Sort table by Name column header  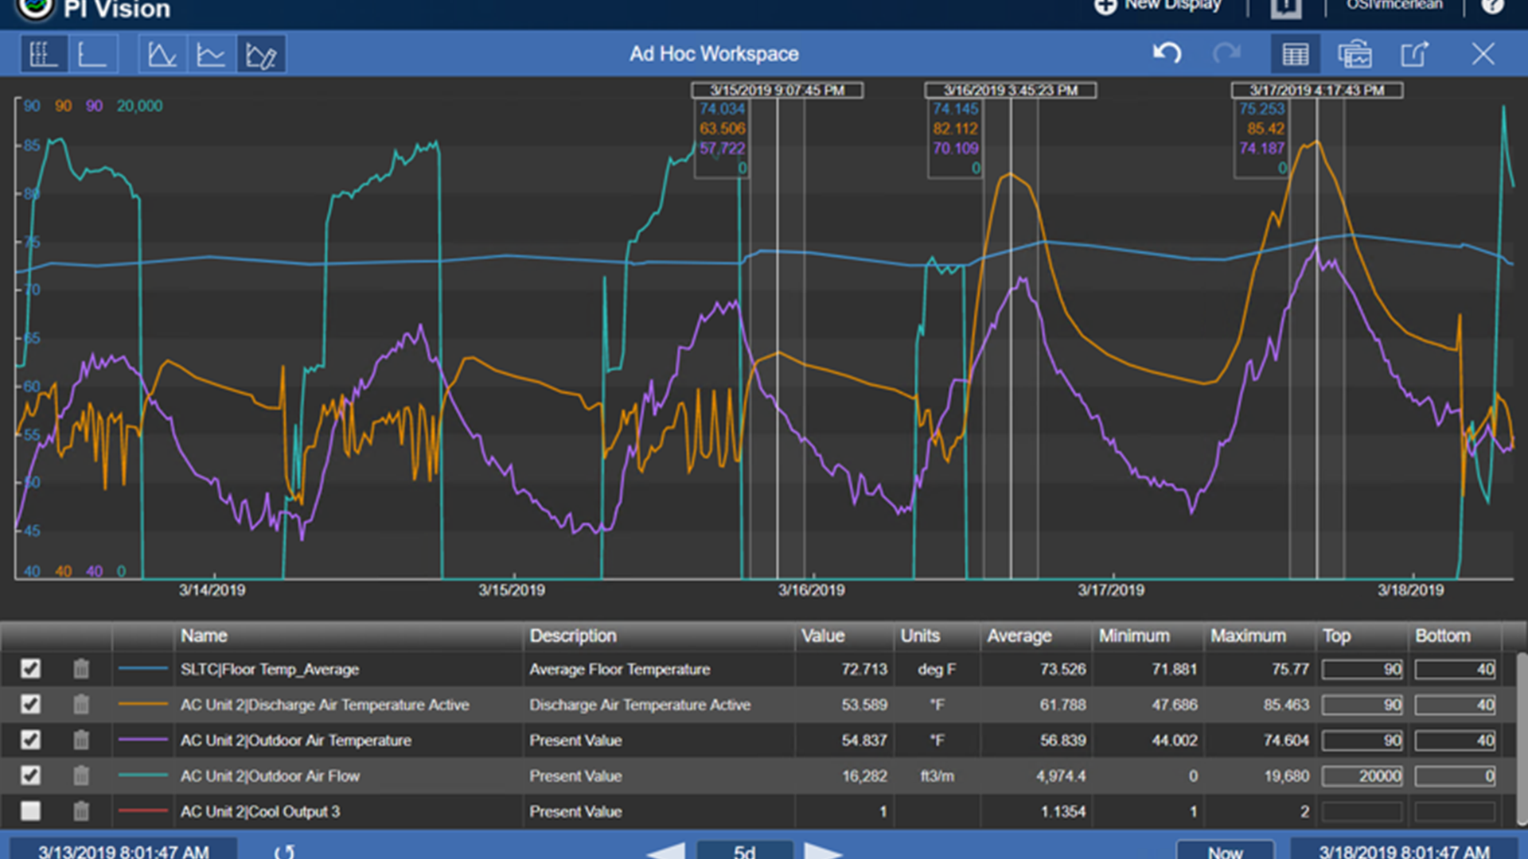pyautogui.click(x=204, y=636)
